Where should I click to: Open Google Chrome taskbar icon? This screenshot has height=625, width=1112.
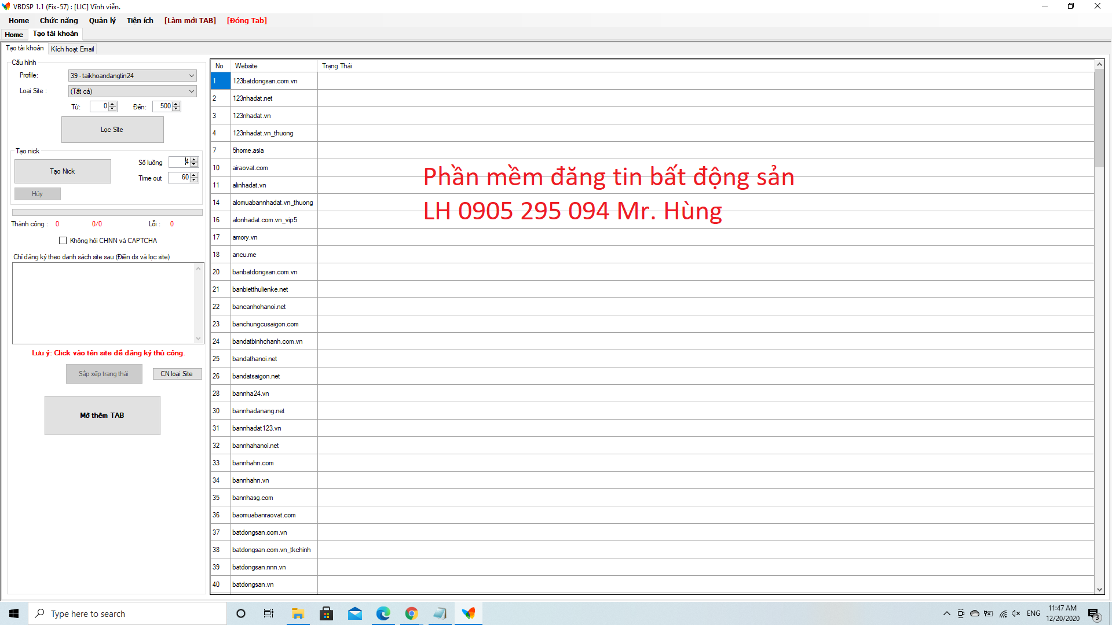coord(411,613)
